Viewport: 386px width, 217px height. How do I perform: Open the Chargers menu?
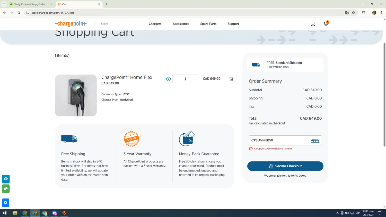pos(155,24)
